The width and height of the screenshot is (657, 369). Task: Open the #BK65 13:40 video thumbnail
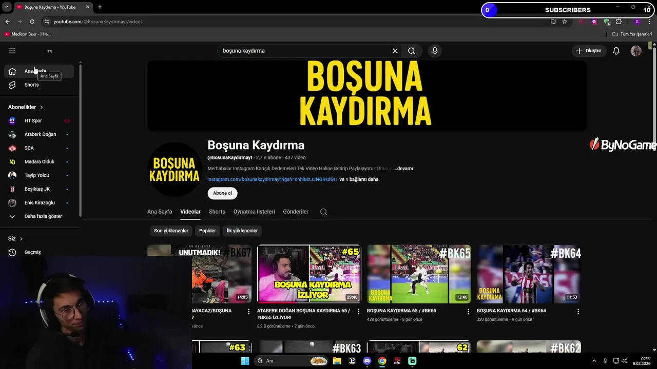pyautogui.click(x=419, y=274)
